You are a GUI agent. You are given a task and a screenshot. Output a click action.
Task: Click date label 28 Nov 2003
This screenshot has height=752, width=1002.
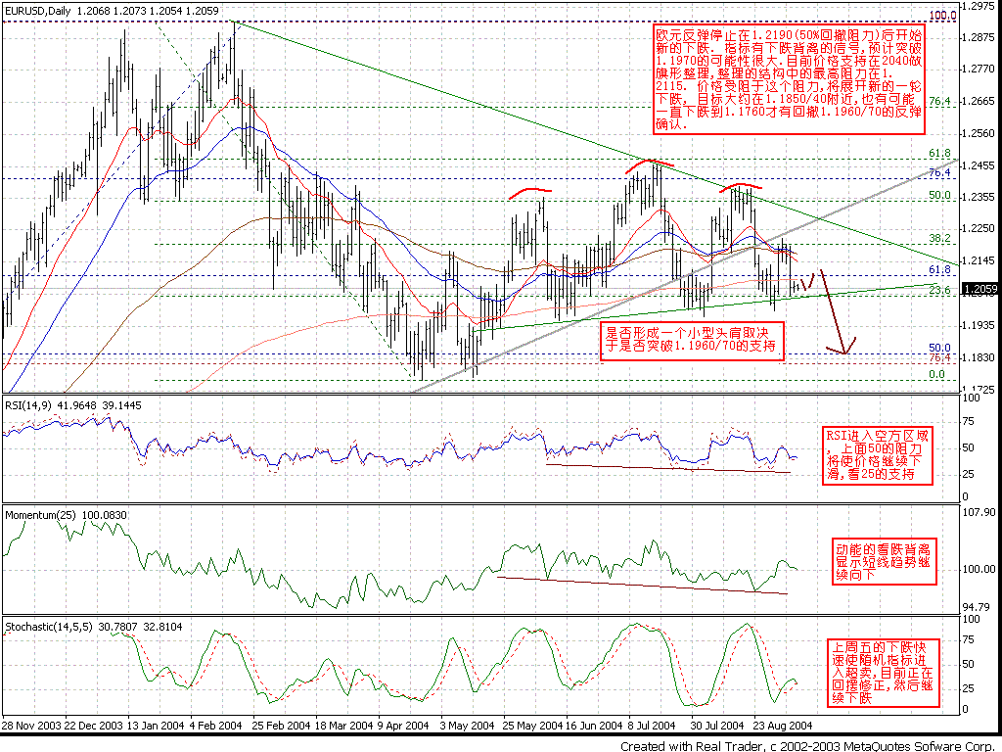[x=30, y=726]
